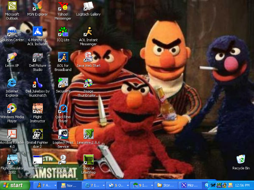
Task: Click the AIM system tray icon
Action: [x=224, y=185]
